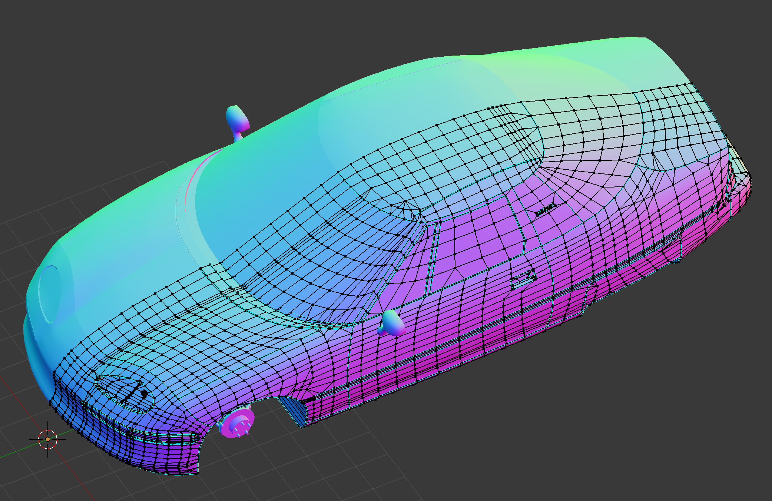This screenshot has height=501, width=772.
Task: Click the 3D cursor crosshair
Action: pos(48,439)
